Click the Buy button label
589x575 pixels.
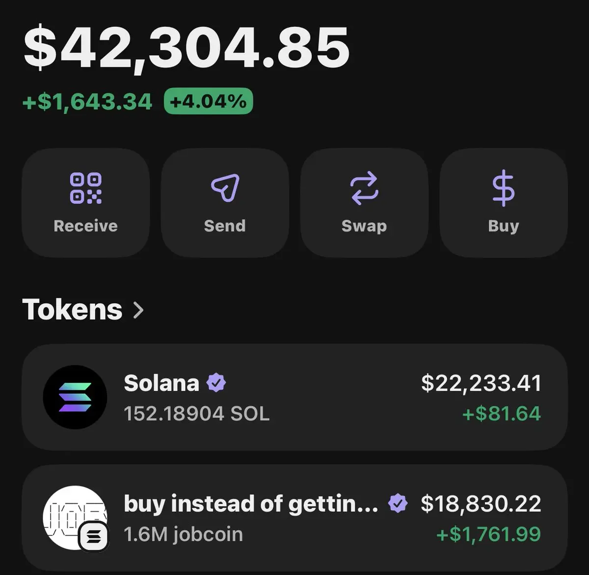pos(504,226)
